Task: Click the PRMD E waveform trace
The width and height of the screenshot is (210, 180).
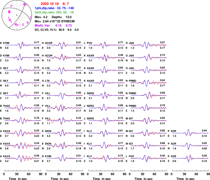Action: (149, 83)
